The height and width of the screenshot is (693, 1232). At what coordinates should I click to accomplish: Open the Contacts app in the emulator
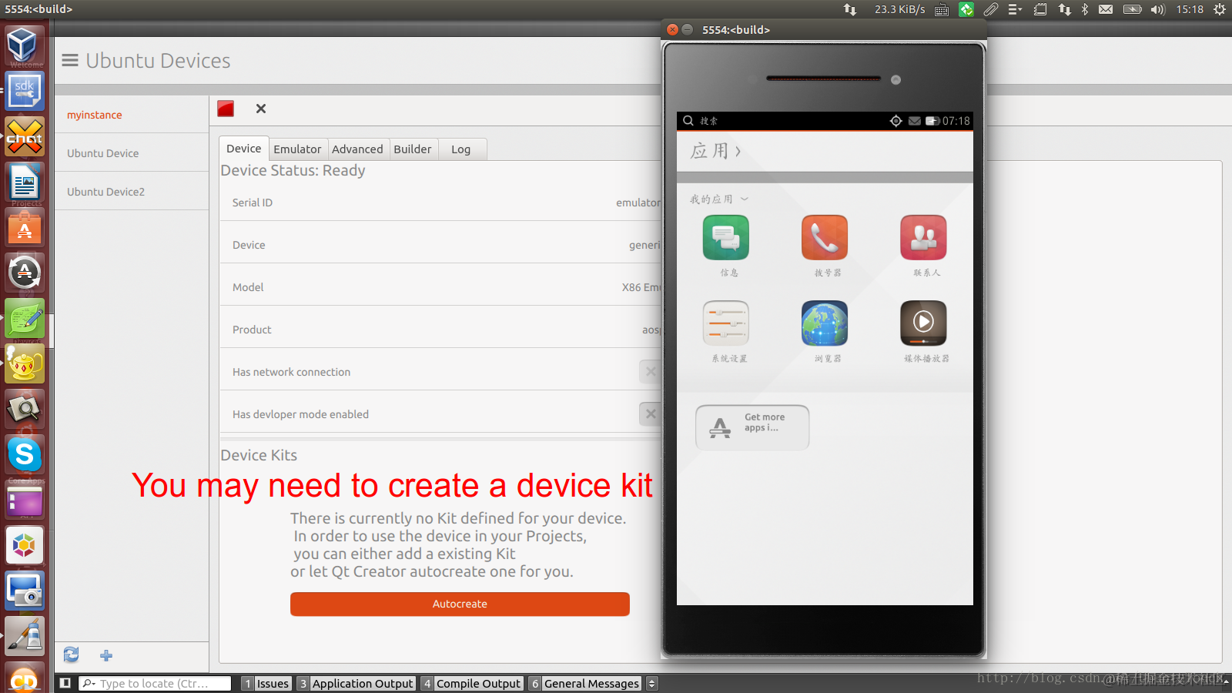point(923,237)
